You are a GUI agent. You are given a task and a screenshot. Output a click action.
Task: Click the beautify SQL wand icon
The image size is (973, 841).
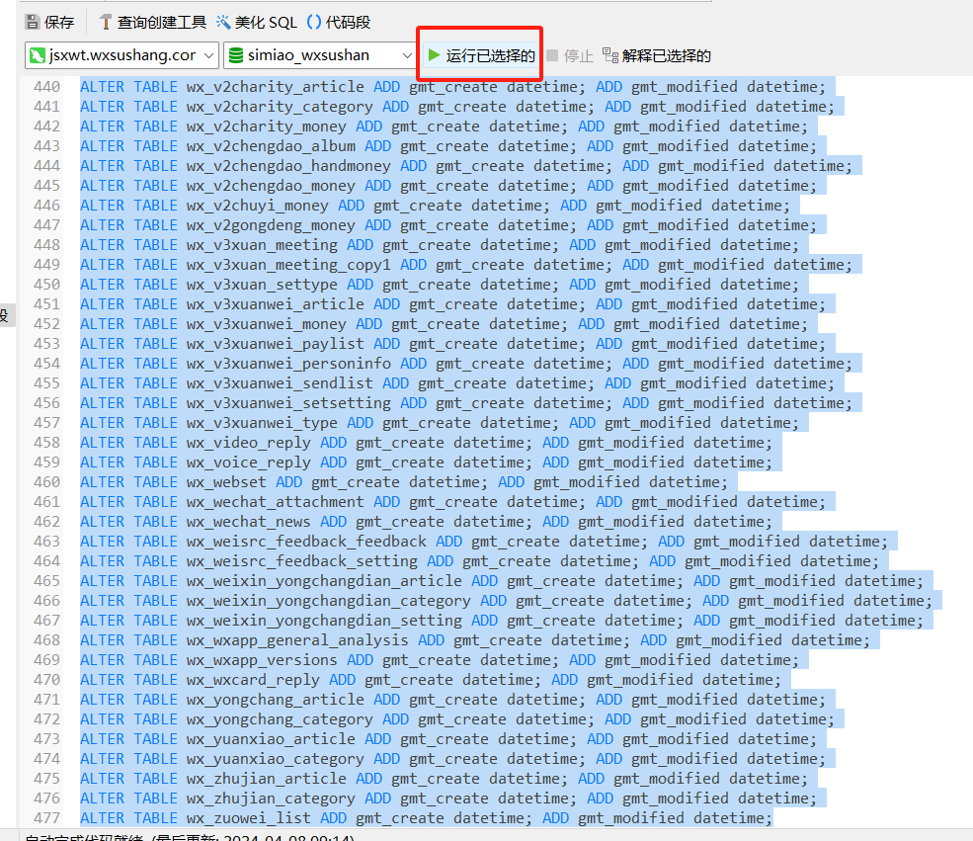pyautogui.click(x=223, y=23)
